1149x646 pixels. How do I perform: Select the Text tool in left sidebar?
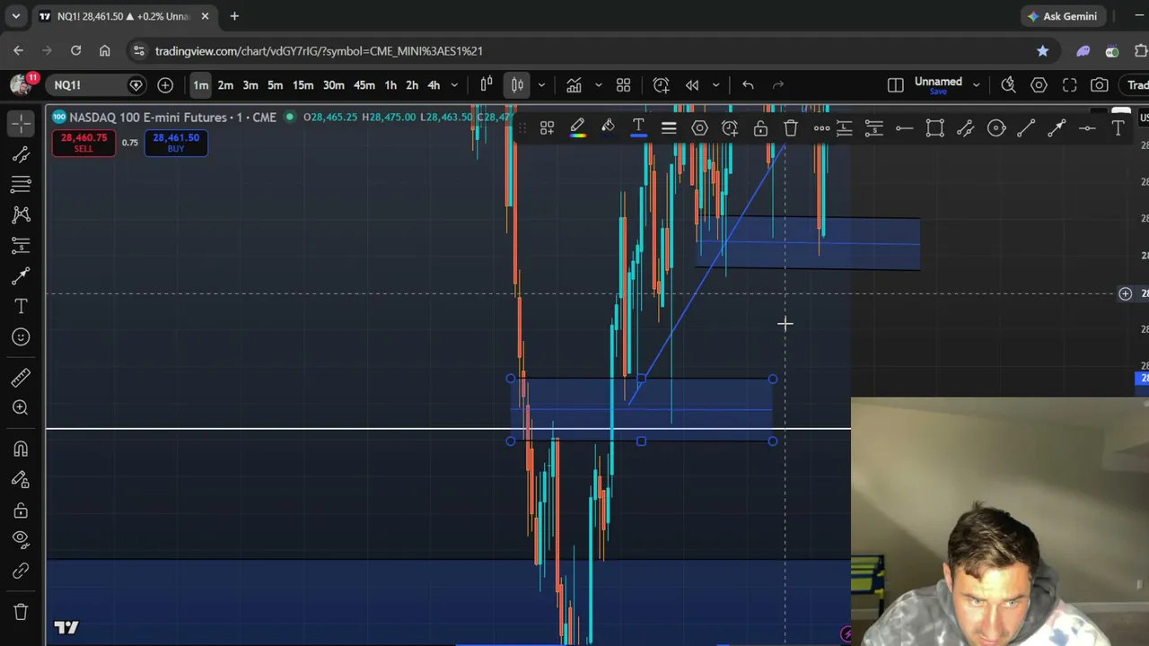pos(21,307)
